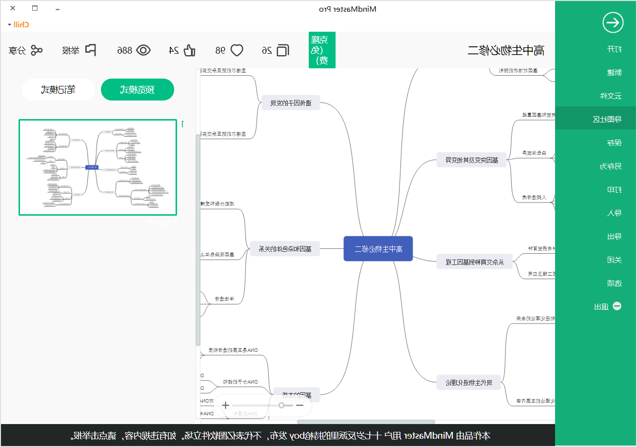Click the zoom slider handle
Screen dimensions: 637x447
click(281, 405)
